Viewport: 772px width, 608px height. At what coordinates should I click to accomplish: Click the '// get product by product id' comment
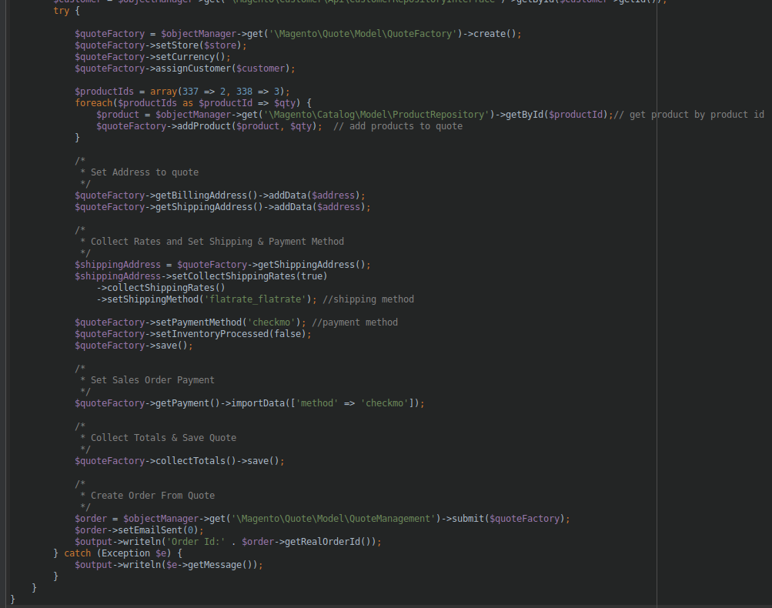690,115
